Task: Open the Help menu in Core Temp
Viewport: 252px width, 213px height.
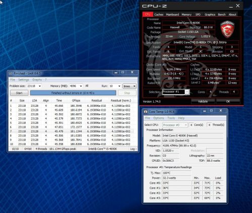Action: coord(181,118)
